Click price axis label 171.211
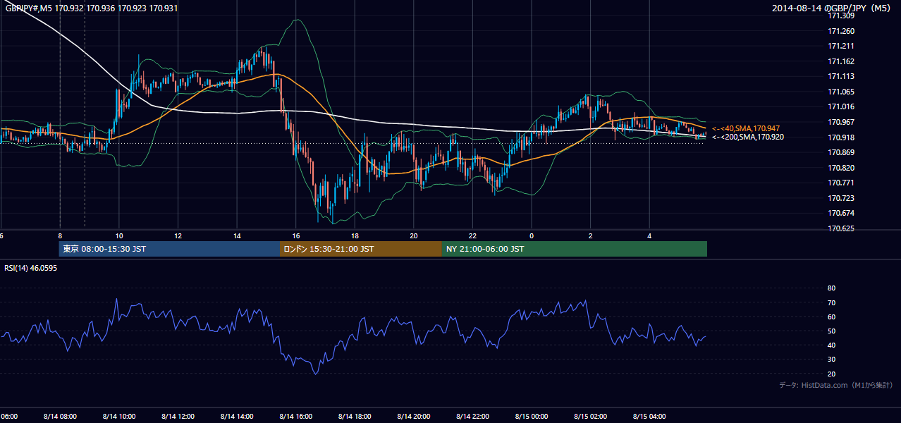This screenshot has width=901, height=423. [841, 47]
